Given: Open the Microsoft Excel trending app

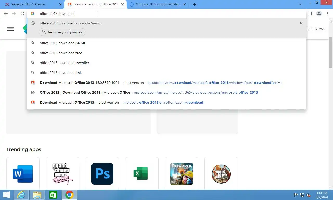Looking at the screenshot, I should 142,173.
